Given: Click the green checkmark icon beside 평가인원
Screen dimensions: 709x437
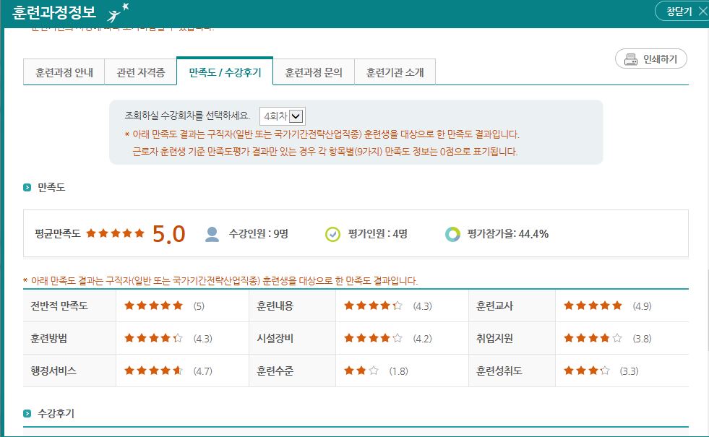Looking at the screenshot, I should pos(332,233).
